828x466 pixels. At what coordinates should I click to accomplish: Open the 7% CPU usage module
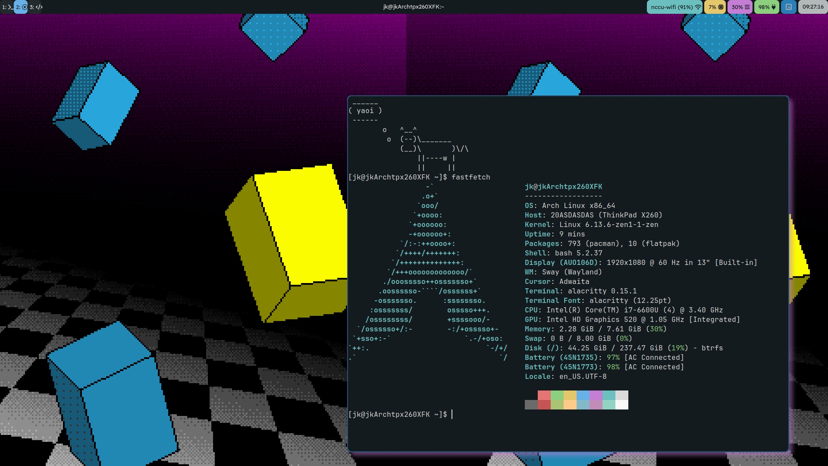(x=715, y=7)
